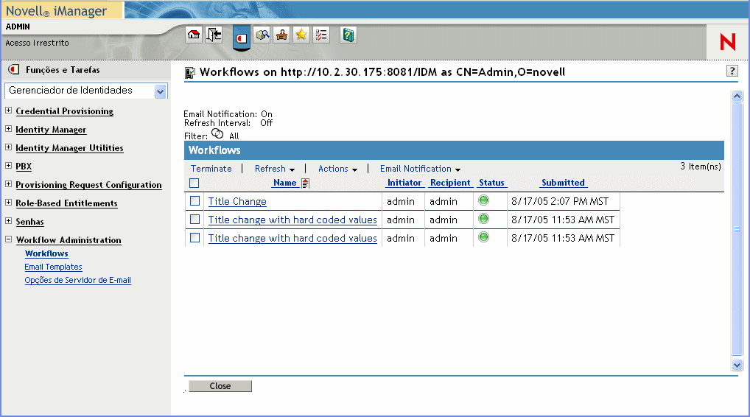Expand the PBX category
The width and height of the screenshot is (750, 417).
[x=8, y=166]
